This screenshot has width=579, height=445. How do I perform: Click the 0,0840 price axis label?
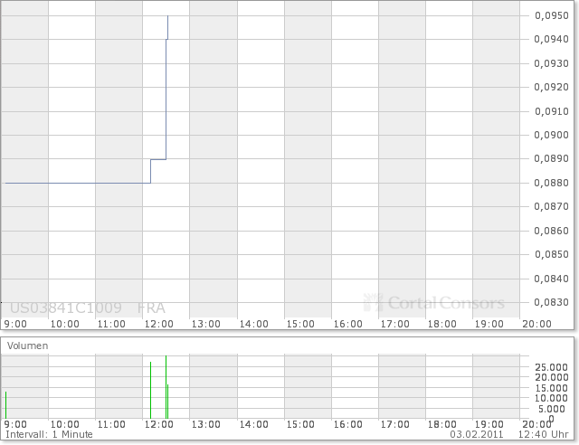pos(551,279)
